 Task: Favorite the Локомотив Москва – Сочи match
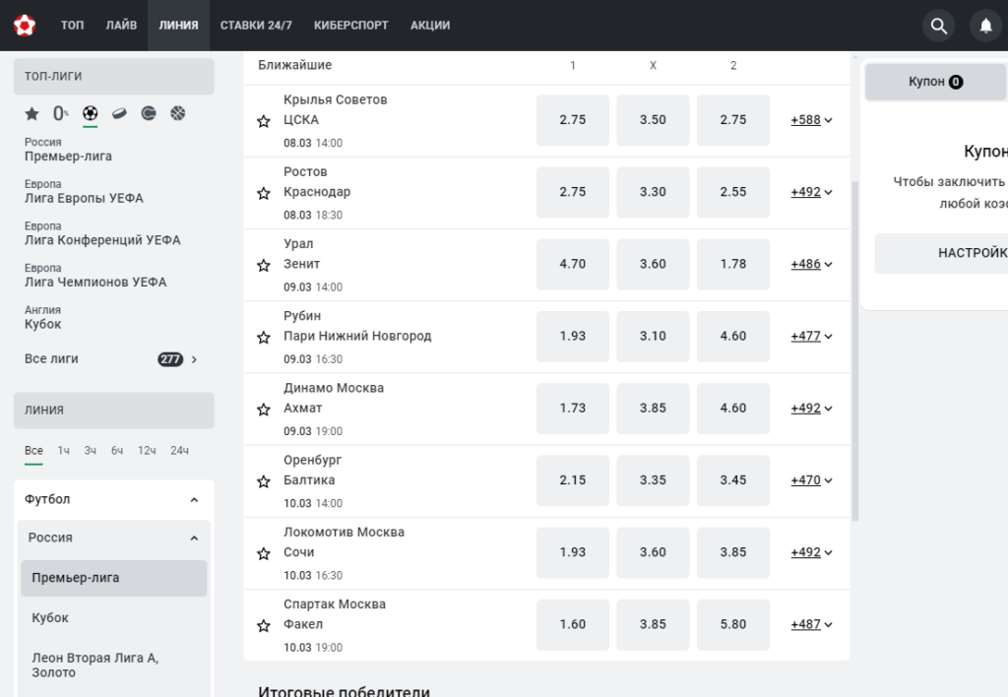click(x=264, y=553)
